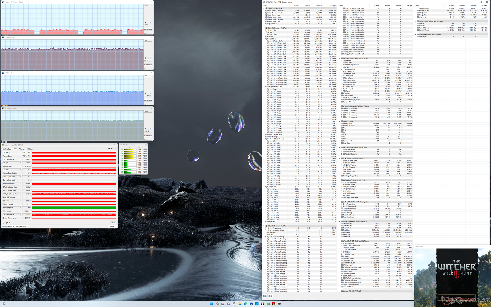Image resolution: width=491 pixels, height=307 pixels.
Task: Open HWiNFO icon in taskbar
Action: [x=262, y=304]
